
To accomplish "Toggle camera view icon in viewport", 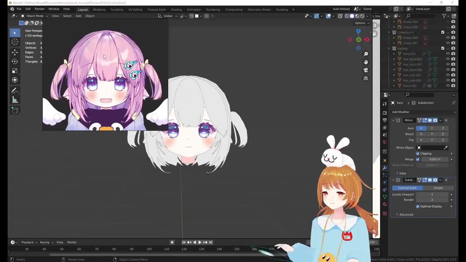I will click(366, 70).
